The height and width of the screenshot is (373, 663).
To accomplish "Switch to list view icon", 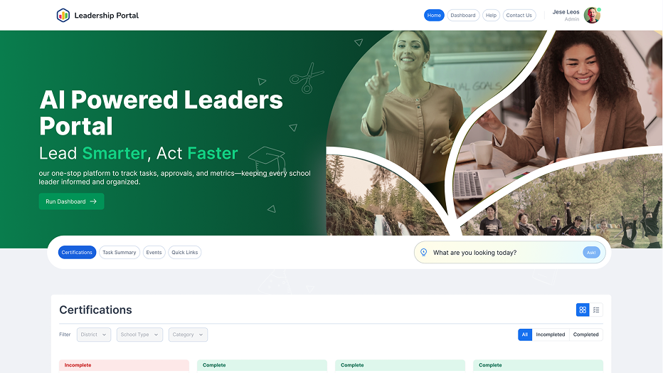I will (596, 310).
